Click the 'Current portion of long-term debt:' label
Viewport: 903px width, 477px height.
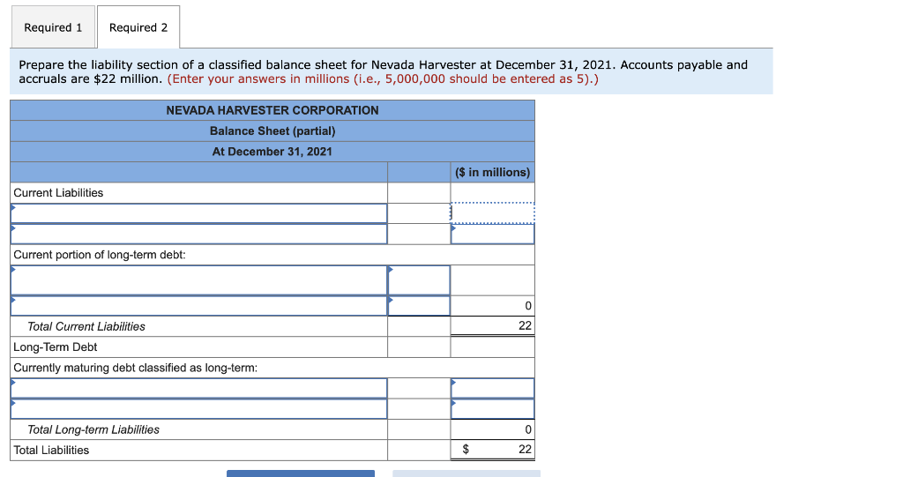tap(100, 255)
